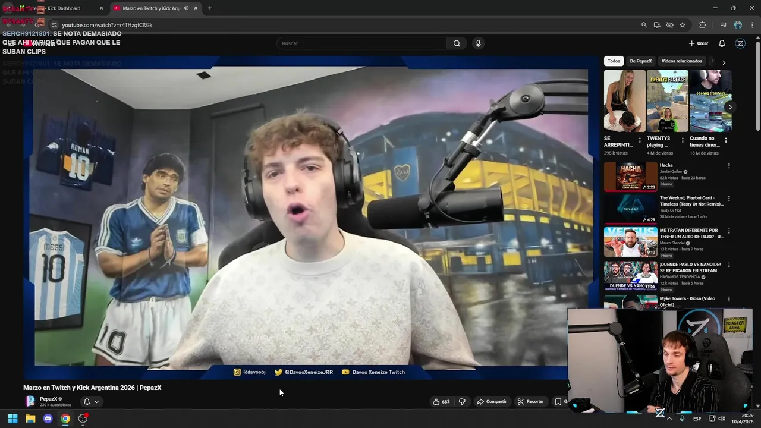
Task: Open the TWENTY3 playing short thumbnail
Action: coord(668,101)
